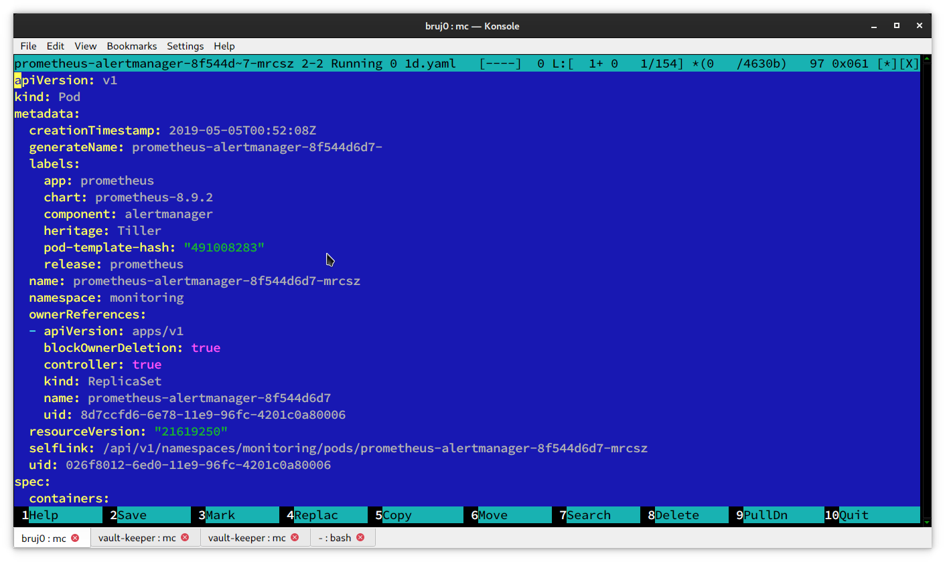Click the 8Delete function key button
The height and width of the screenshot is (562, 945).
click(x=684, y=515)
